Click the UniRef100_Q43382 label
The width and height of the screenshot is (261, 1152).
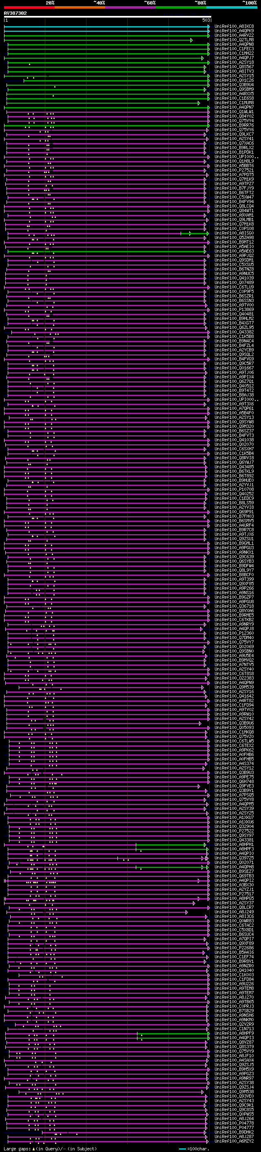point(234,332)
